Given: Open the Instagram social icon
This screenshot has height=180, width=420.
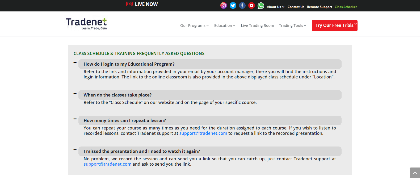Looking at the screenshot, I should tap(224, 6).
